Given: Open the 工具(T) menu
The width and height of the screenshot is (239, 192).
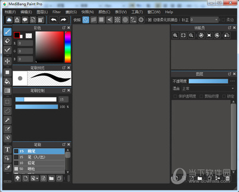Looking at the screenshot, I should coord(137,12).
